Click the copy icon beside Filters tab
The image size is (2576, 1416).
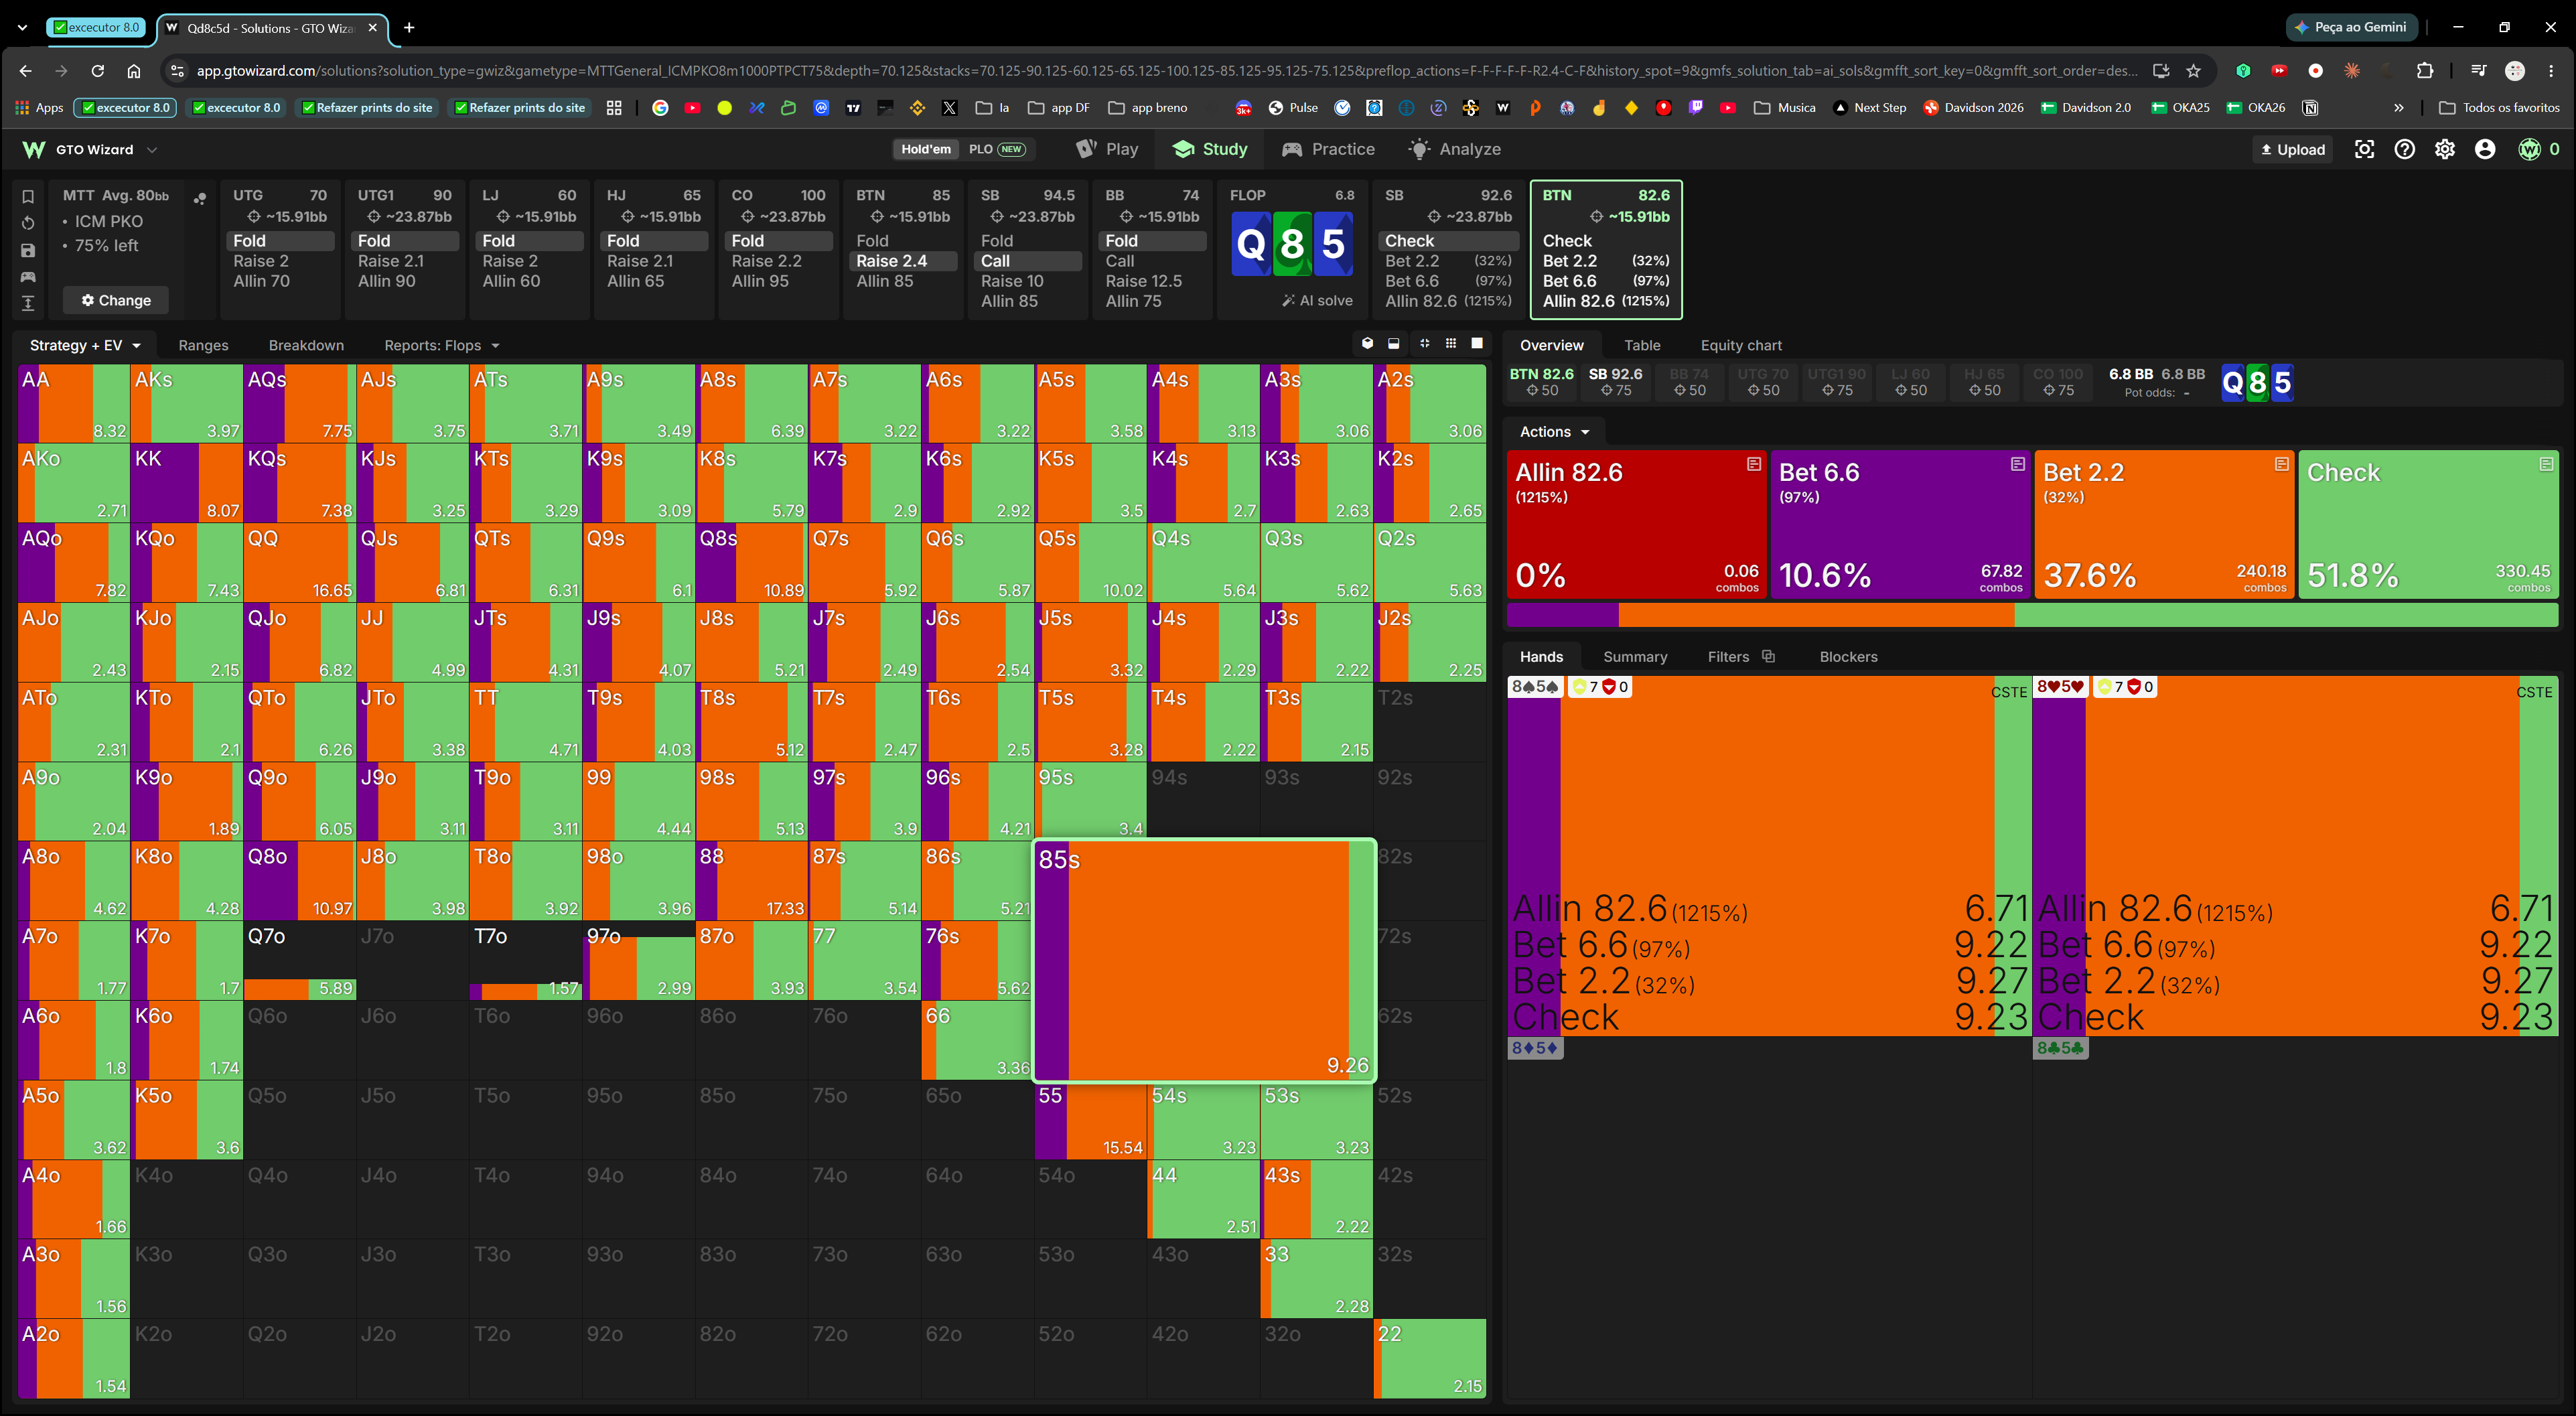pos(1768,656)
